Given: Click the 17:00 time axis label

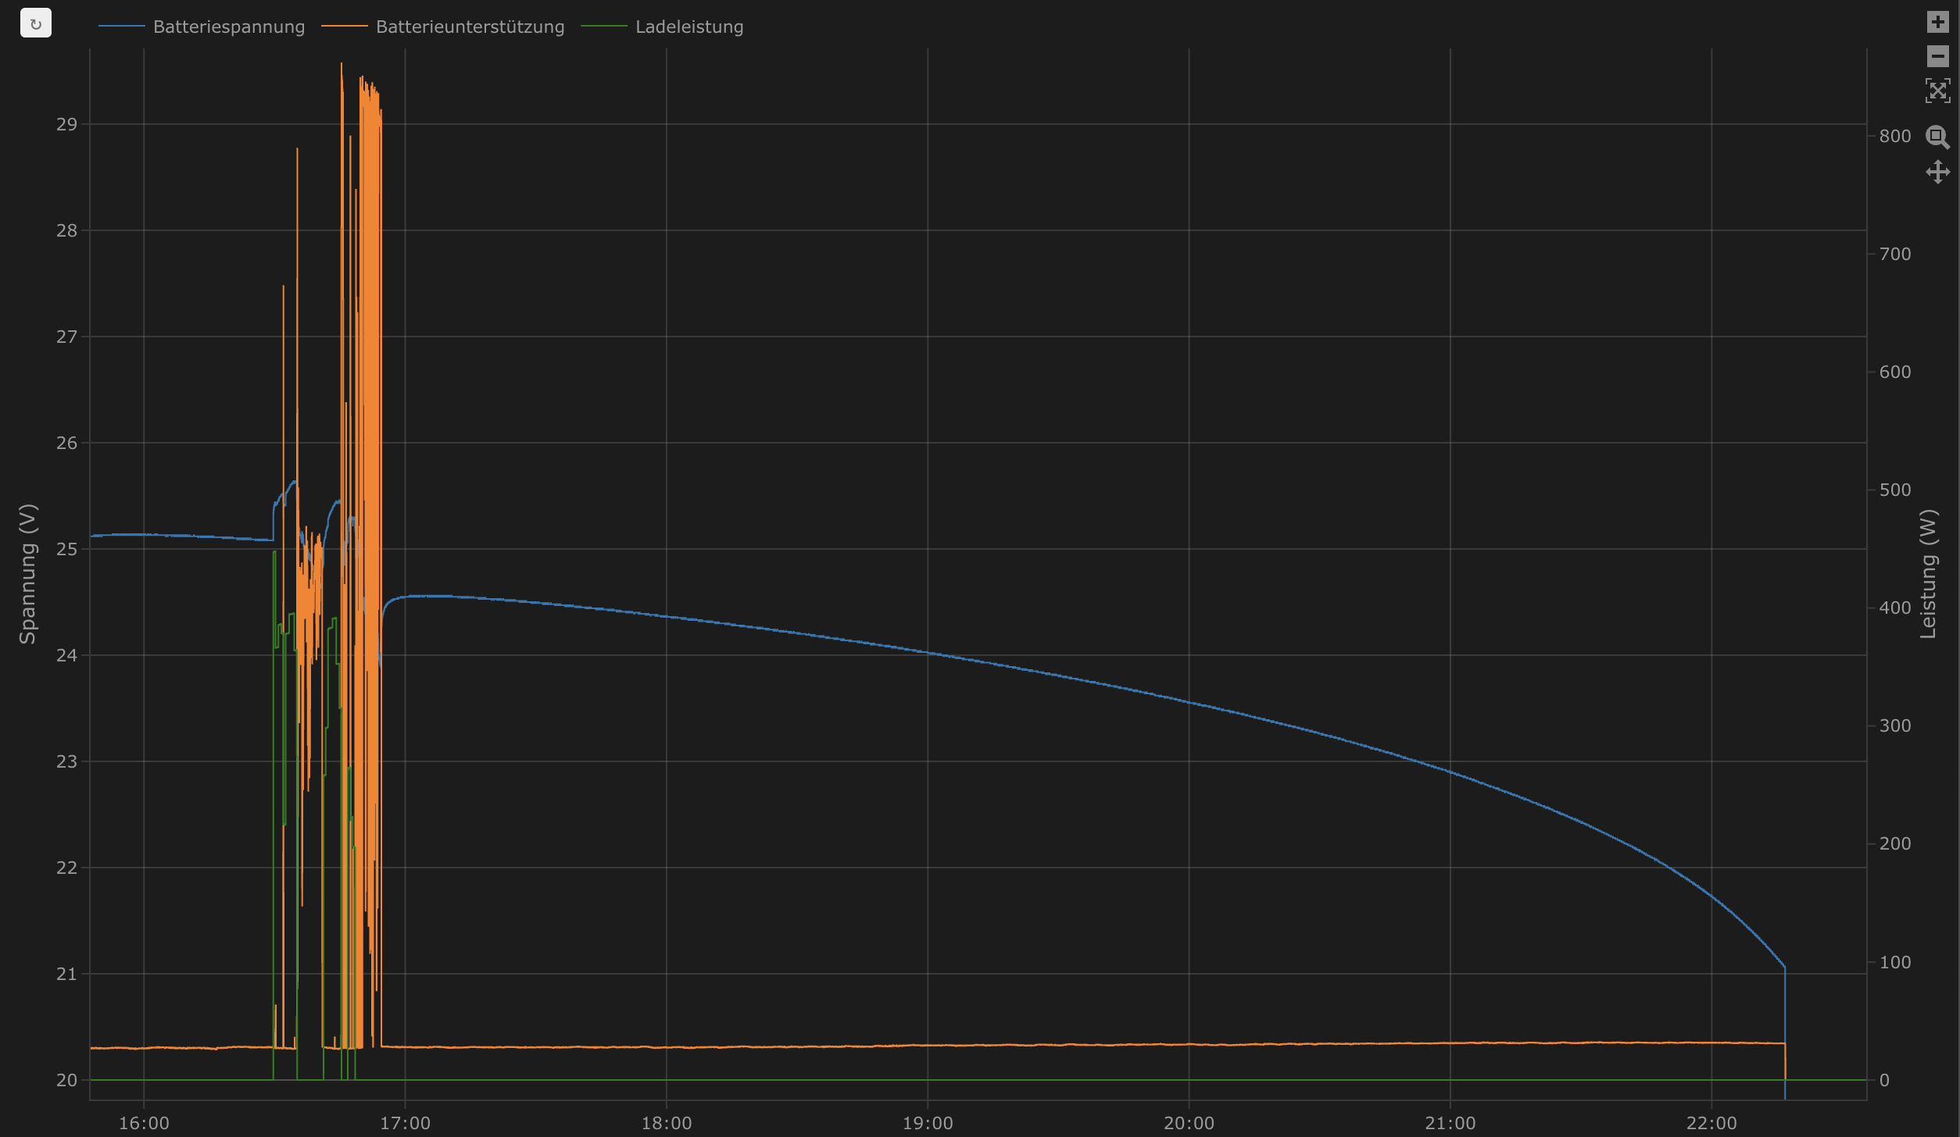Looking at the screenshot, I should [x=405, y=1123].
